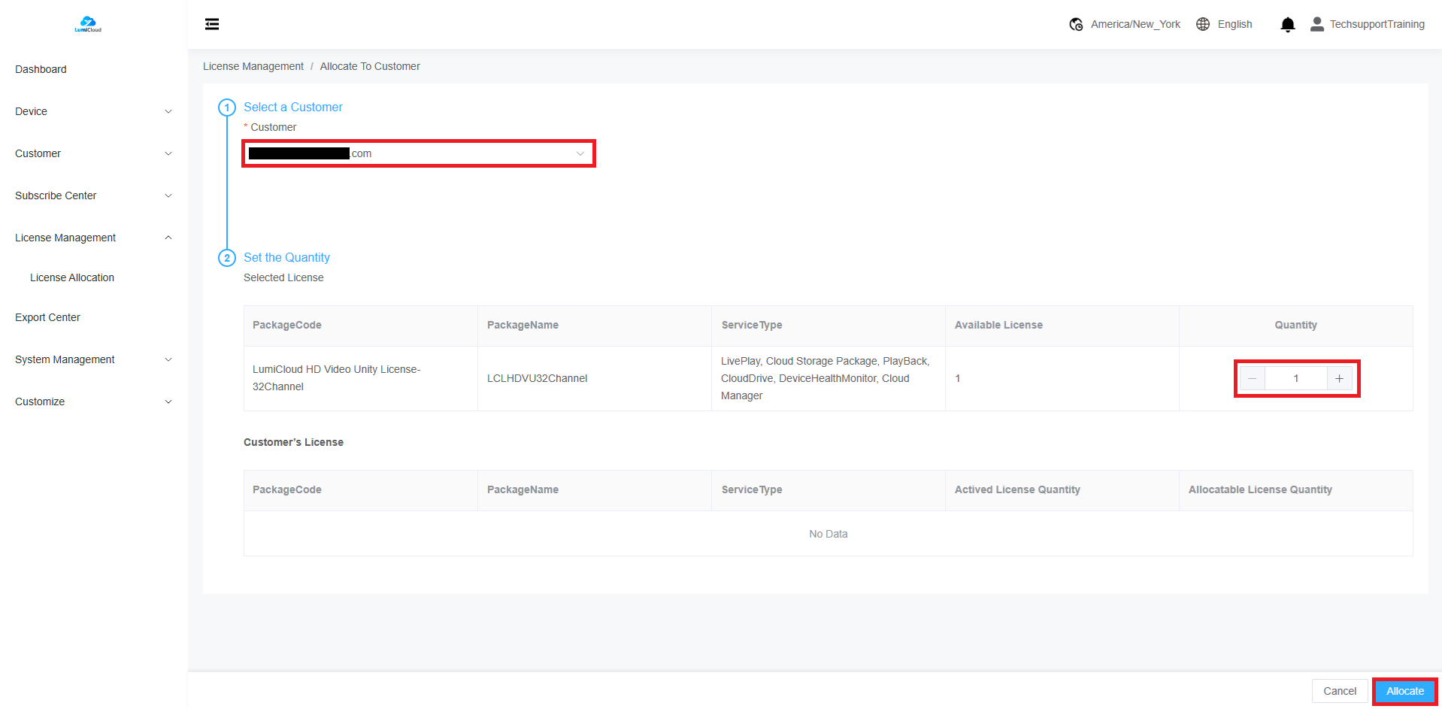The width and height of the screenshot is (1442, 709).
Task: Click the user profile avatar icon
Action: coord(1316,24)
